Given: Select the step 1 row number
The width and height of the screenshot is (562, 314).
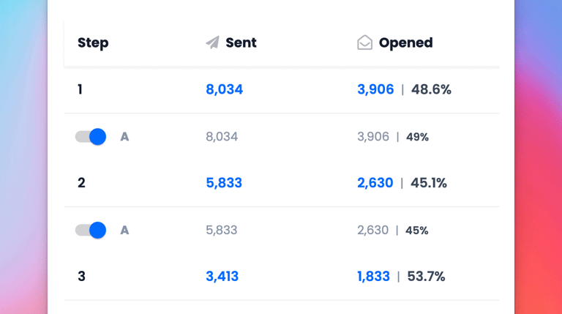Looking at the screenshot, I should coord(80,89).
